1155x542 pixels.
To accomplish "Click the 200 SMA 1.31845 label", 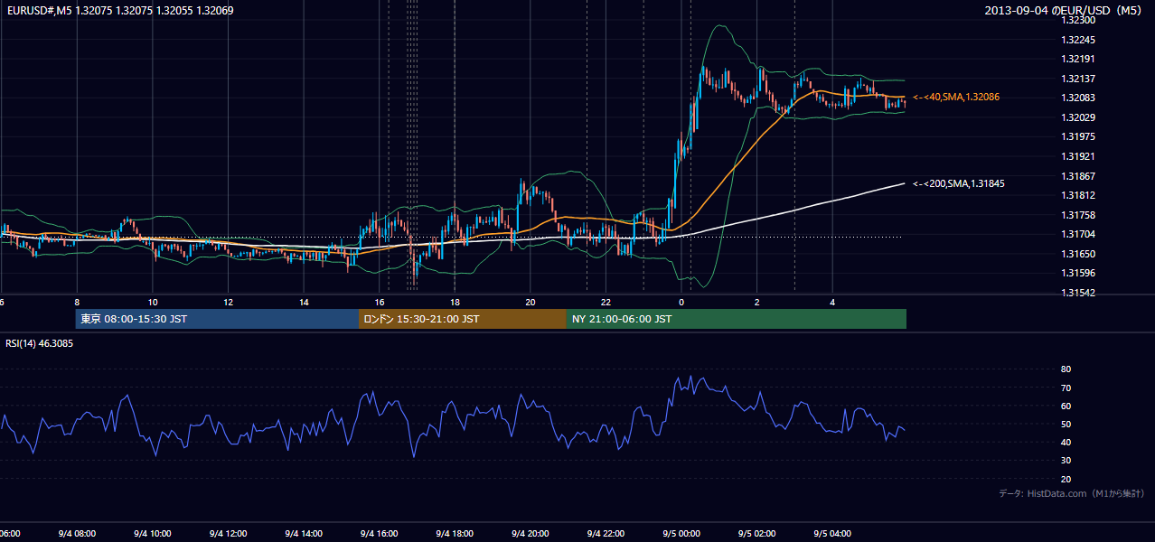I will pos(959,183).
